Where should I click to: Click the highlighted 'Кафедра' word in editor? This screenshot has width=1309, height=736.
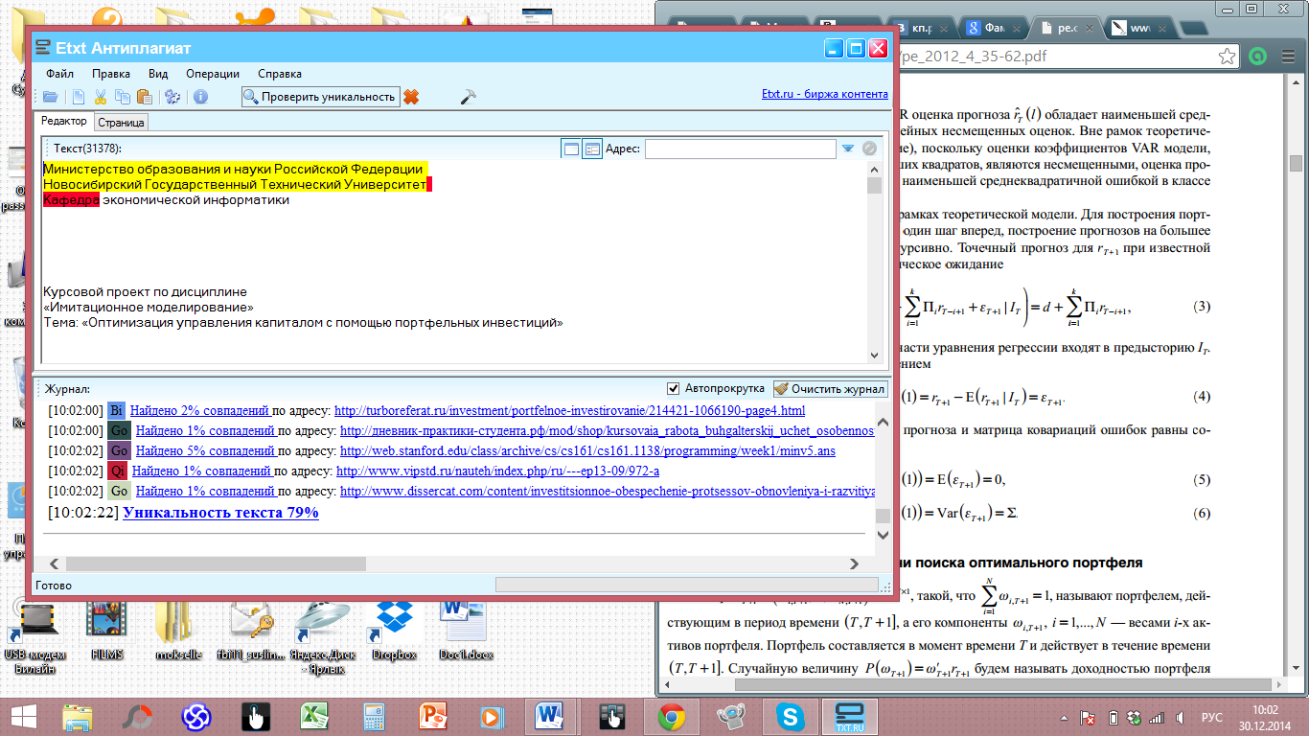tap(71, 200)
